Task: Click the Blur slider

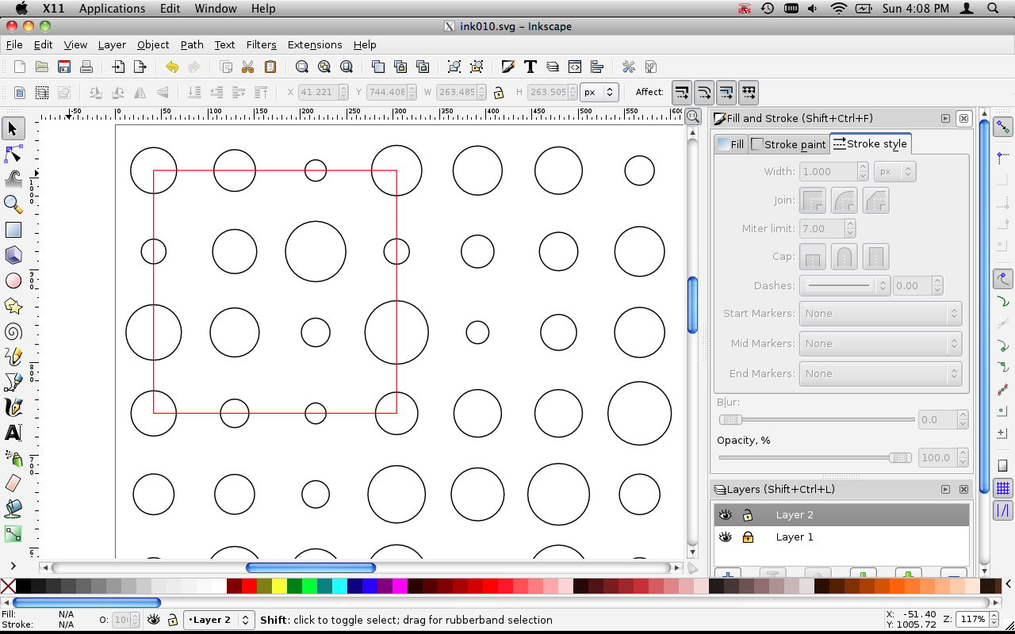Action: coord(816,419)
